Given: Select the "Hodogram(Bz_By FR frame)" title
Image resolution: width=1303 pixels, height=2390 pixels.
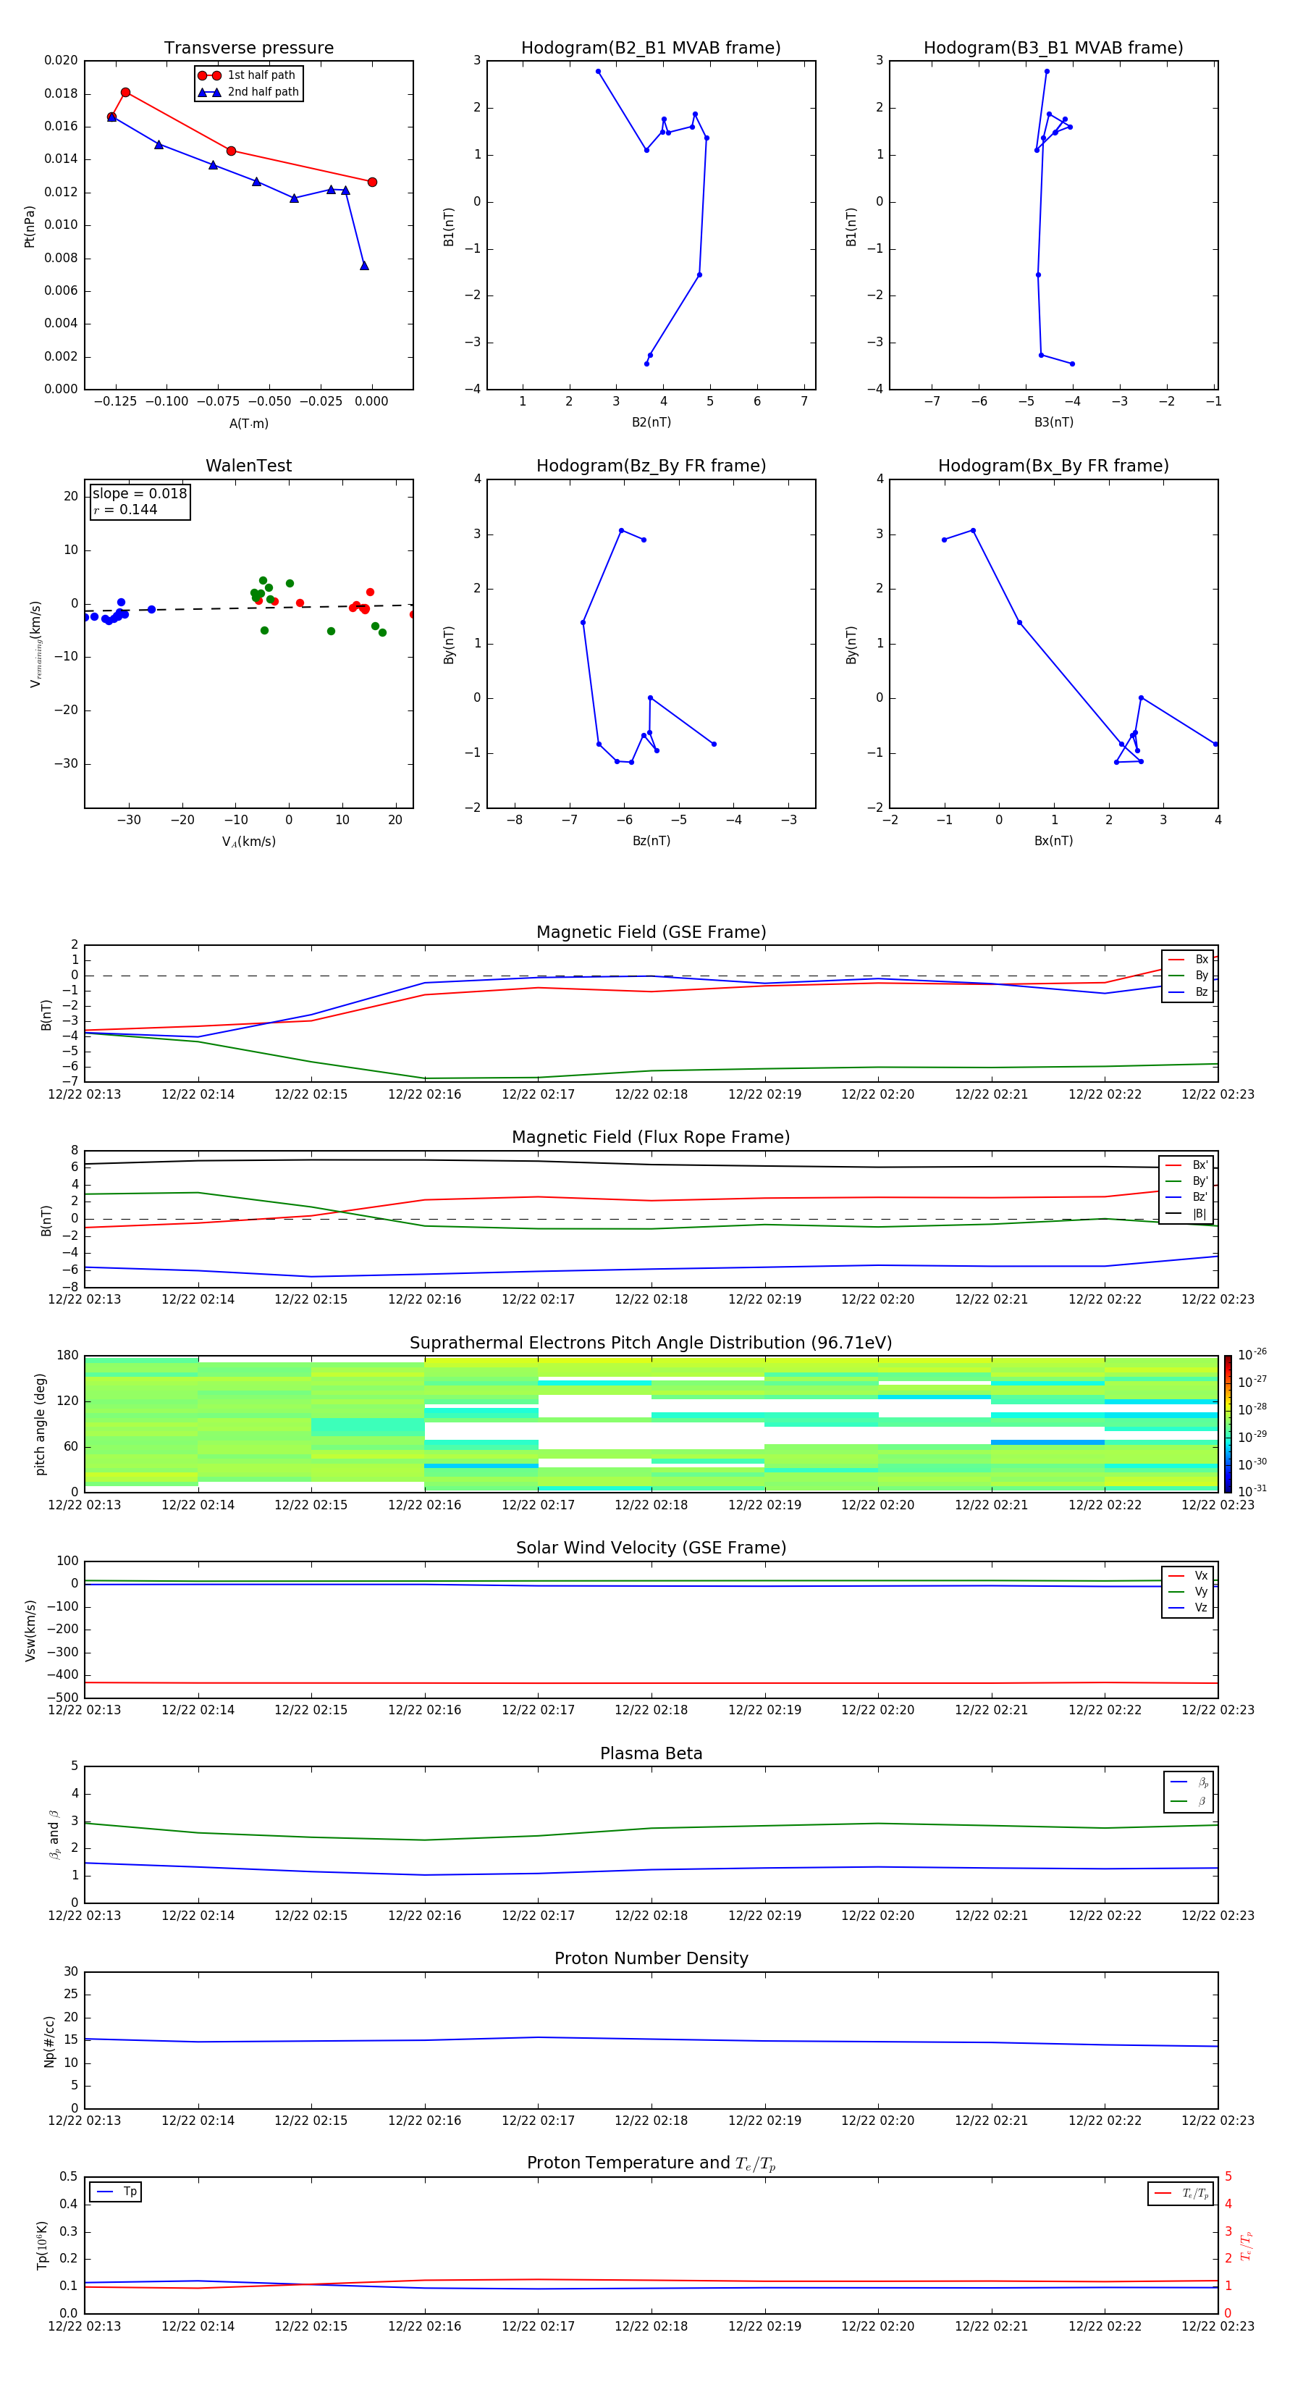Looking at the screenshot, I should (651, 466).
